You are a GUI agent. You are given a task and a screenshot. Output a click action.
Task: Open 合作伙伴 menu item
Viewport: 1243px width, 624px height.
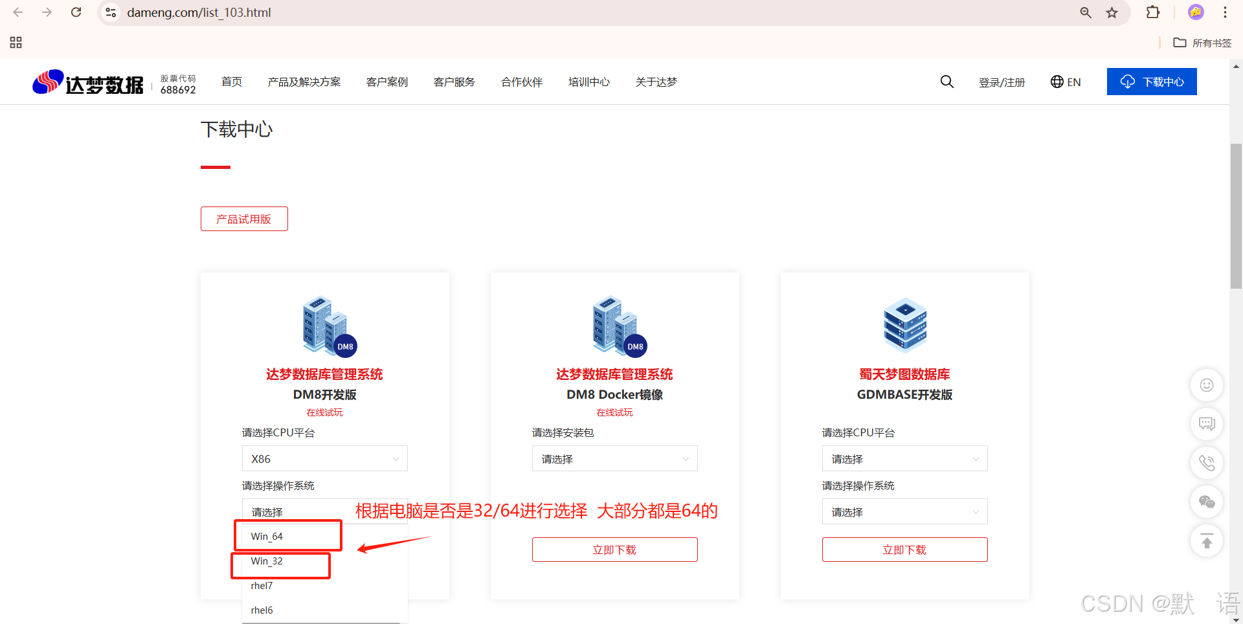click(522, 82)
